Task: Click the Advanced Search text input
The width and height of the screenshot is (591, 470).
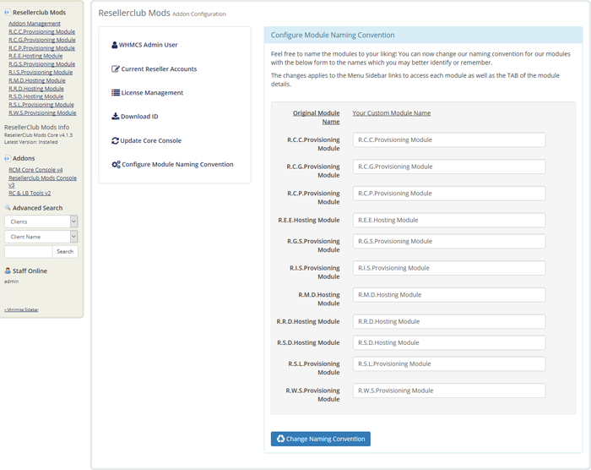Action: point(28,251)
